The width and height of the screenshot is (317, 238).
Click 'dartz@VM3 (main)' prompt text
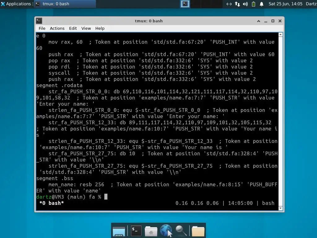[61, 197]
